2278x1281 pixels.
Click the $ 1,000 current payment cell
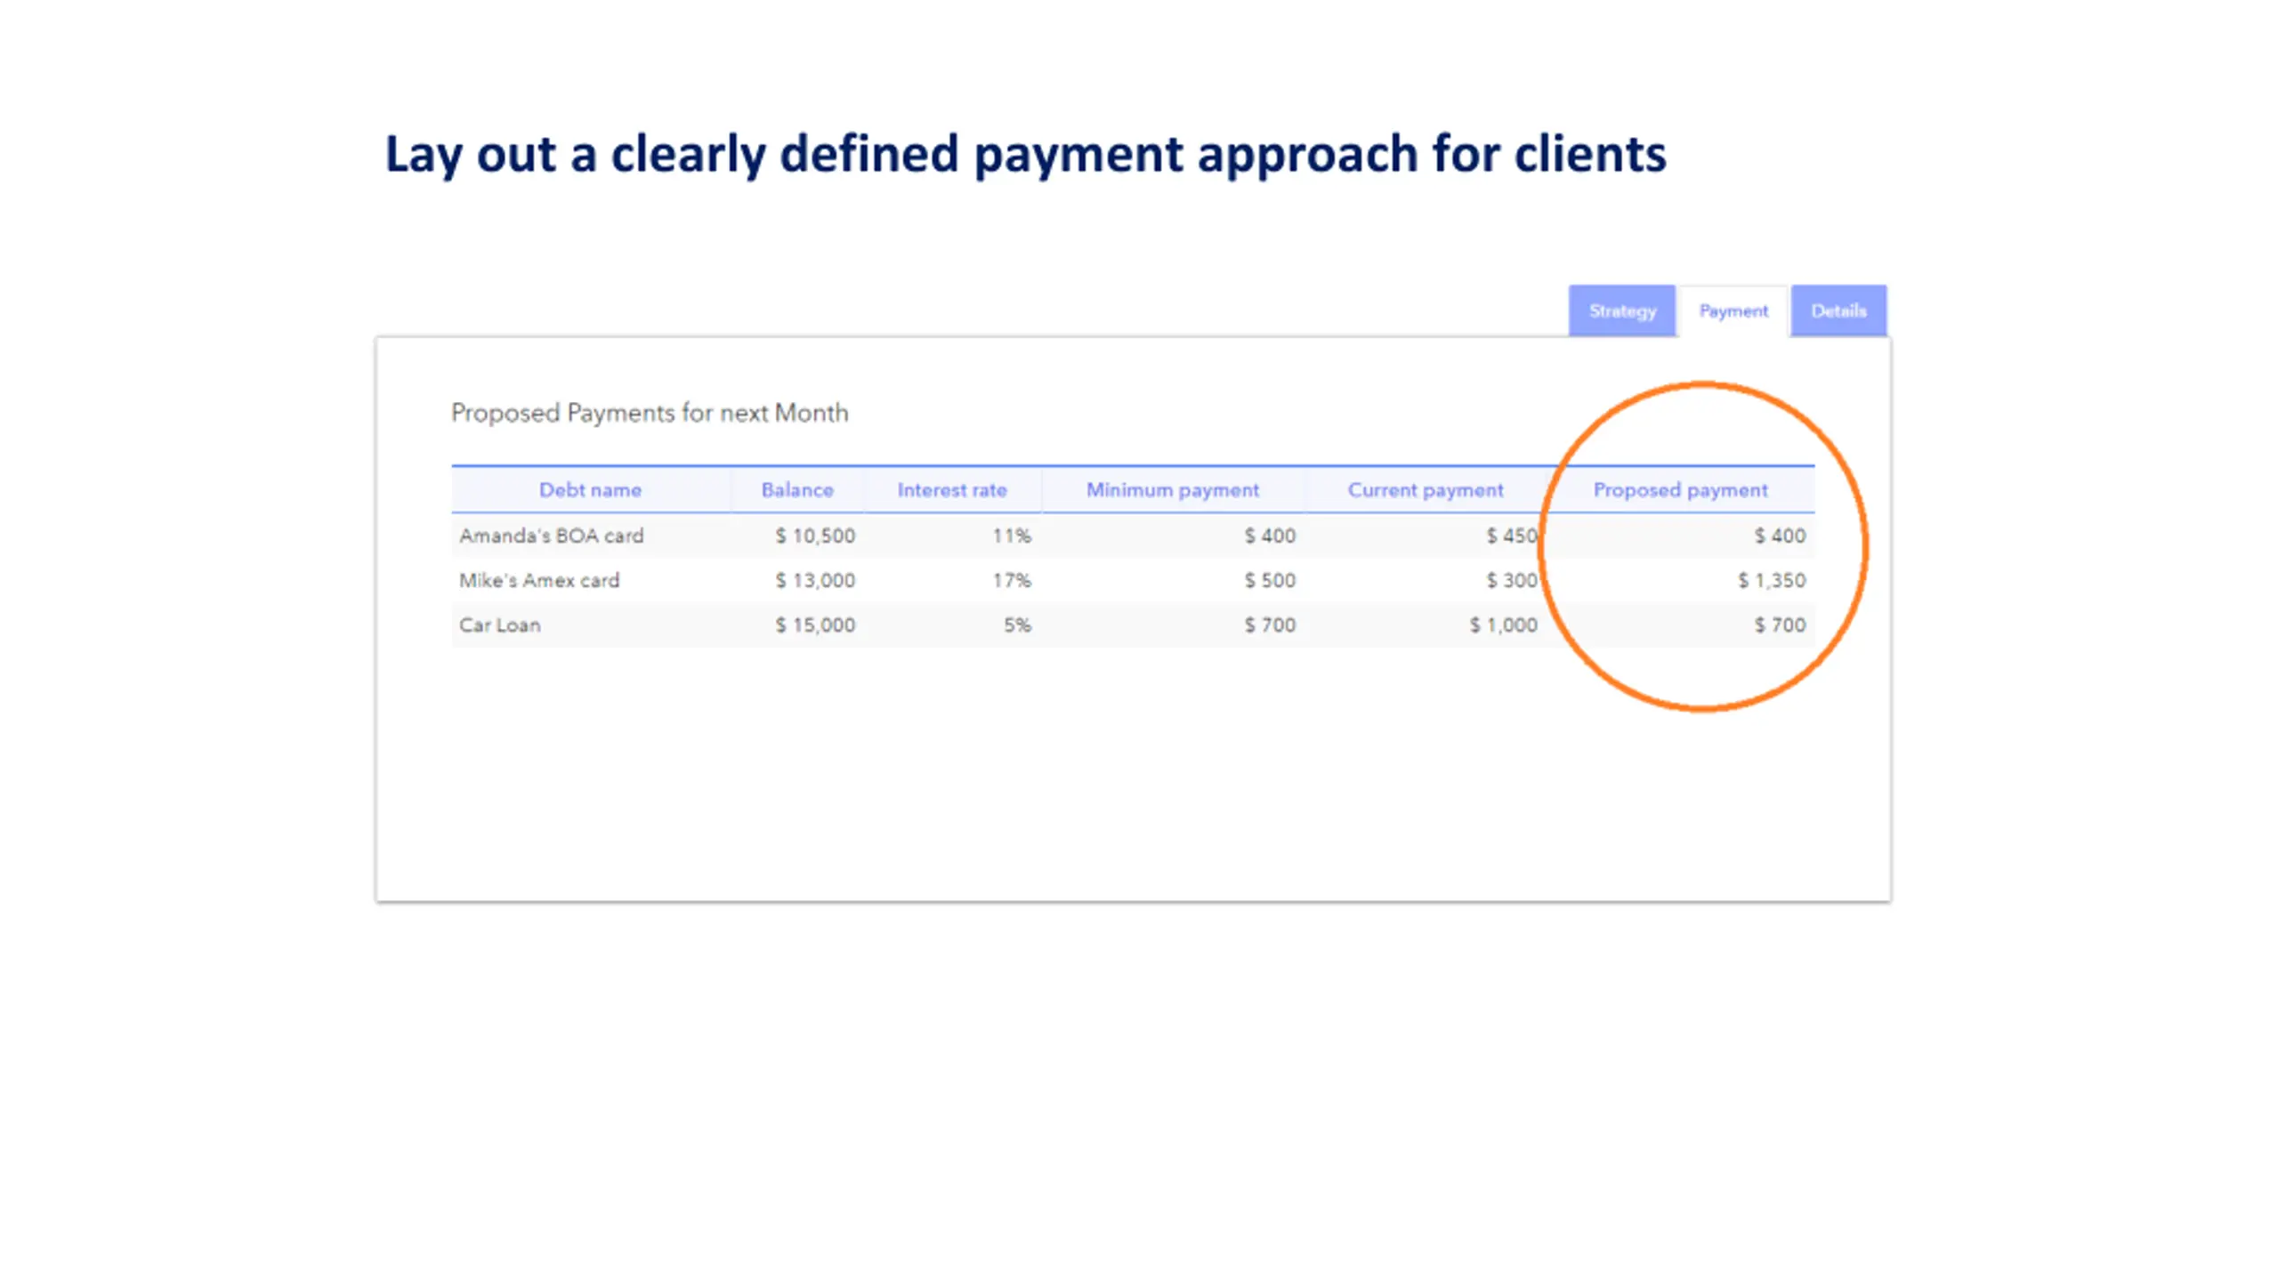1503,624
